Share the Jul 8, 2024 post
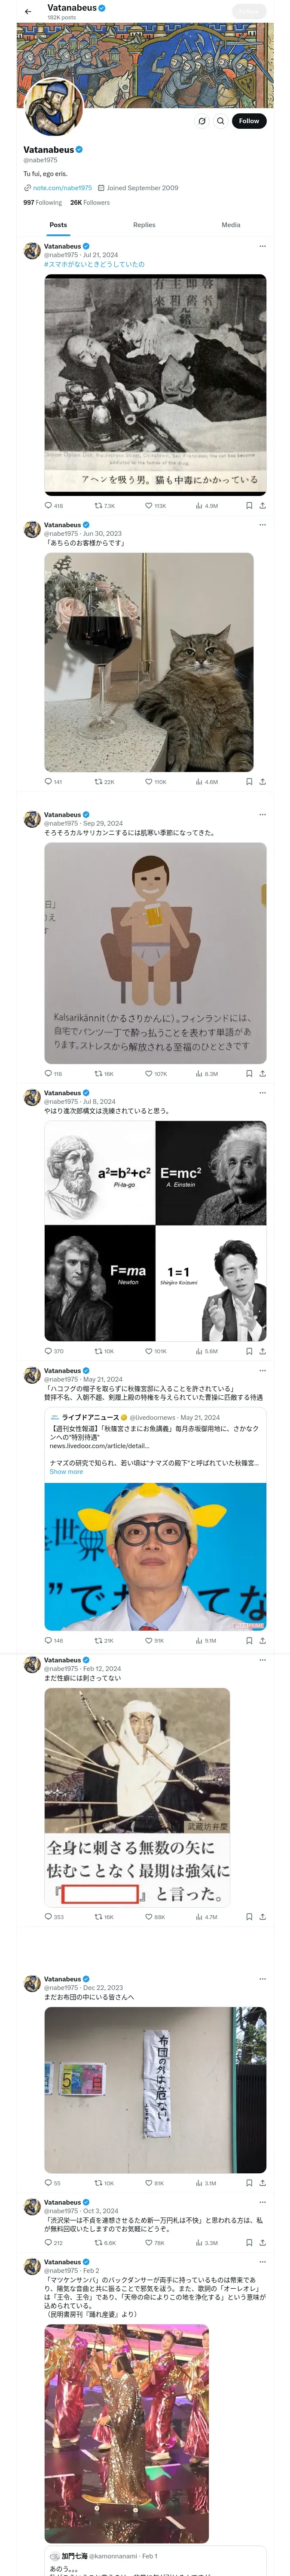 (x=262, y=1351)
